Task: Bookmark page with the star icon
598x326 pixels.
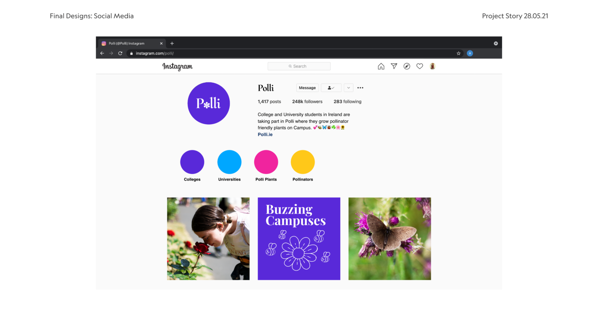Action: point(459,53)
